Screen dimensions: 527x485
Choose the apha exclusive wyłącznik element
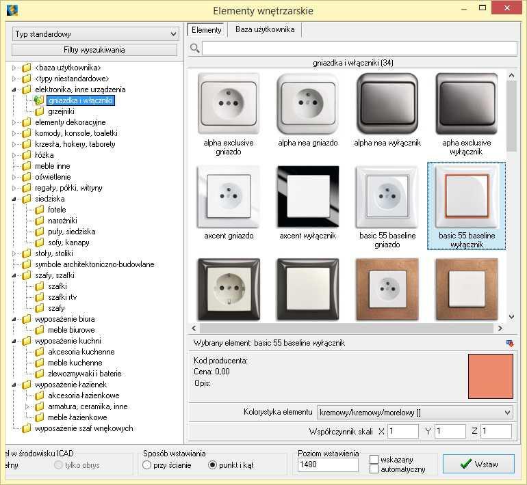pyautogui.click(x=467, y=104)
